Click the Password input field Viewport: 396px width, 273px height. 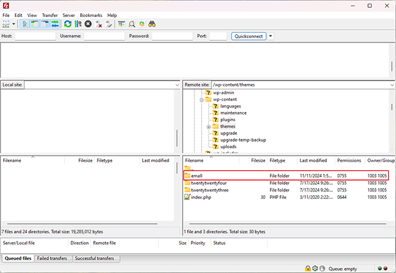[x=172, y=36]
